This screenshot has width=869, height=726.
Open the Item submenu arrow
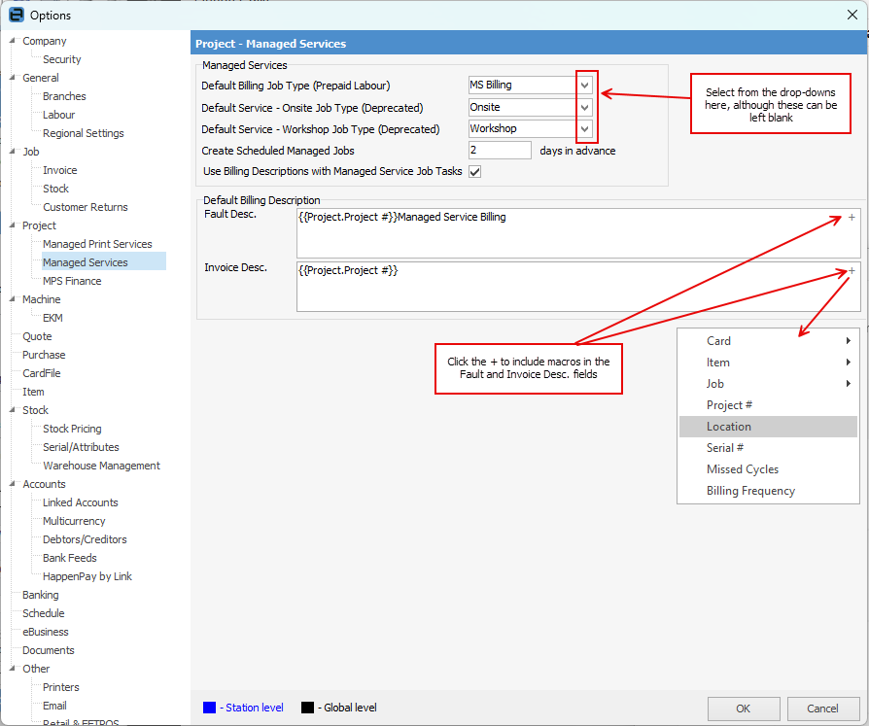point(848,363)
